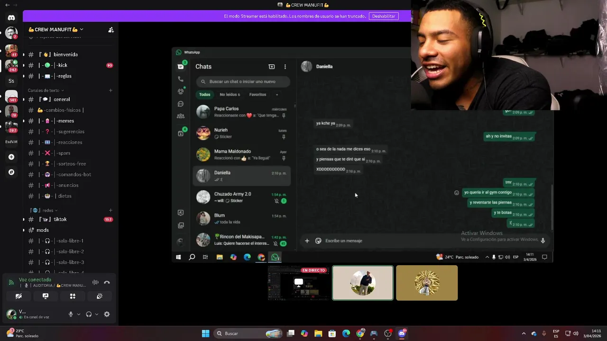607x341 pixels.
Task: Add a channel to redes category
Action: click(110, 210)
